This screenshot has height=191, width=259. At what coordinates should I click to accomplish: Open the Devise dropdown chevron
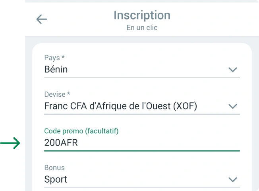pyautogui.click(x=232, y=106)
